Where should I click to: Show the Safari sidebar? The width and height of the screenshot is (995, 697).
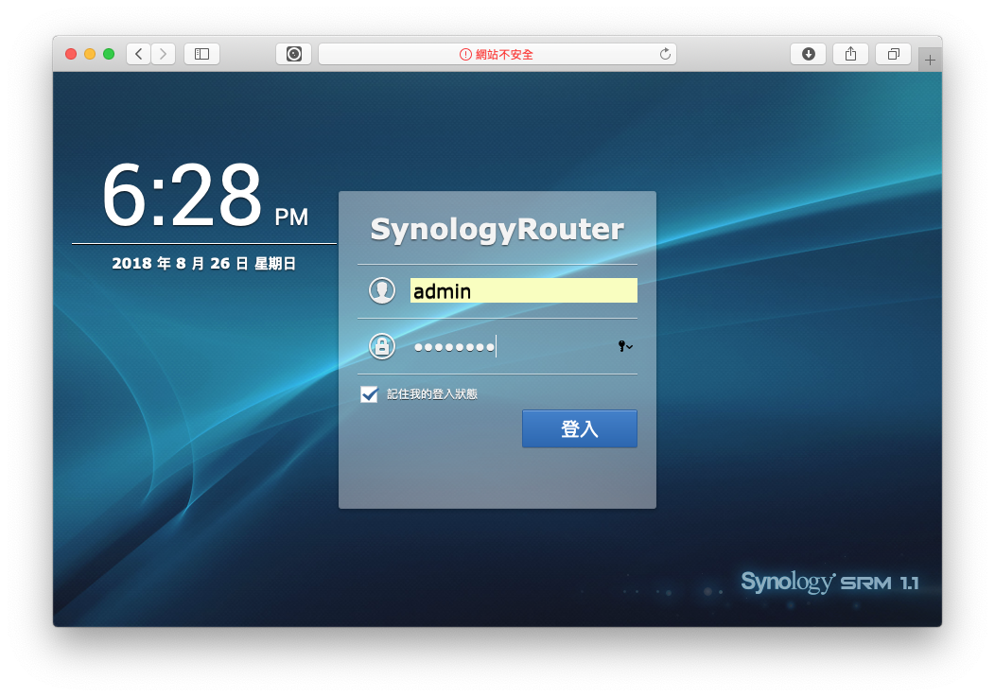tap(201, 54)
